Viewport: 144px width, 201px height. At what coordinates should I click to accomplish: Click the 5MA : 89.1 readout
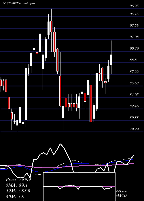(x=17, y=185)
